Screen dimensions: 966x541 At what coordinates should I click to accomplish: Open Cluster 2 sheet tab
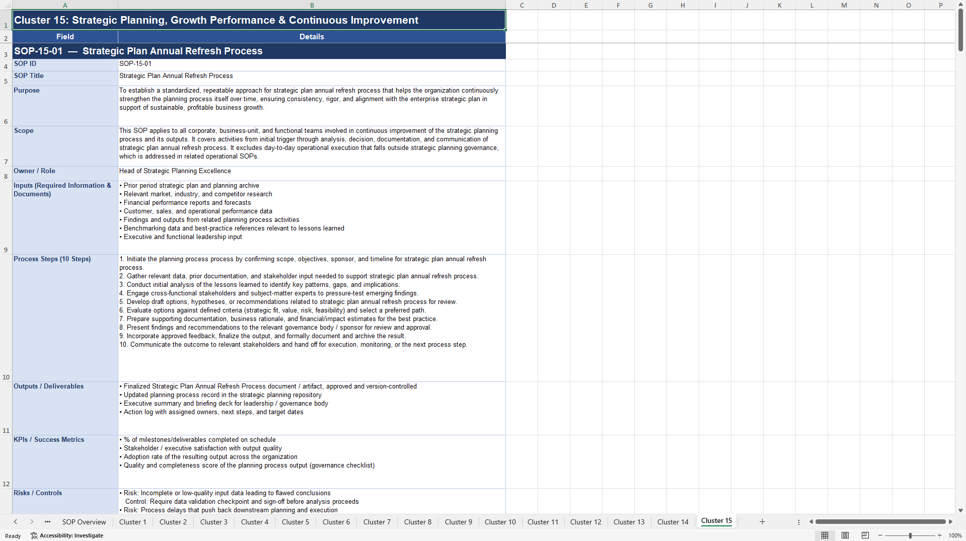(173, 522)
